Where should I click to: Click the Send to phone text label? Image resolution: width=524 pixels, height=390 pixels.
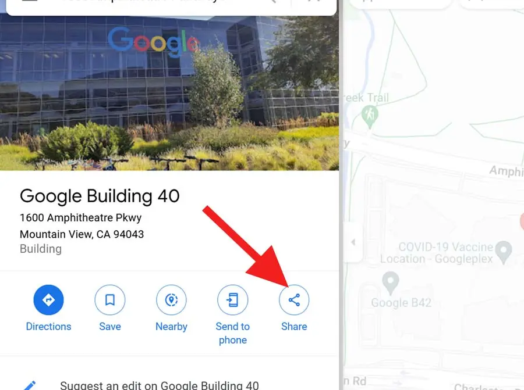click(232, 333)
